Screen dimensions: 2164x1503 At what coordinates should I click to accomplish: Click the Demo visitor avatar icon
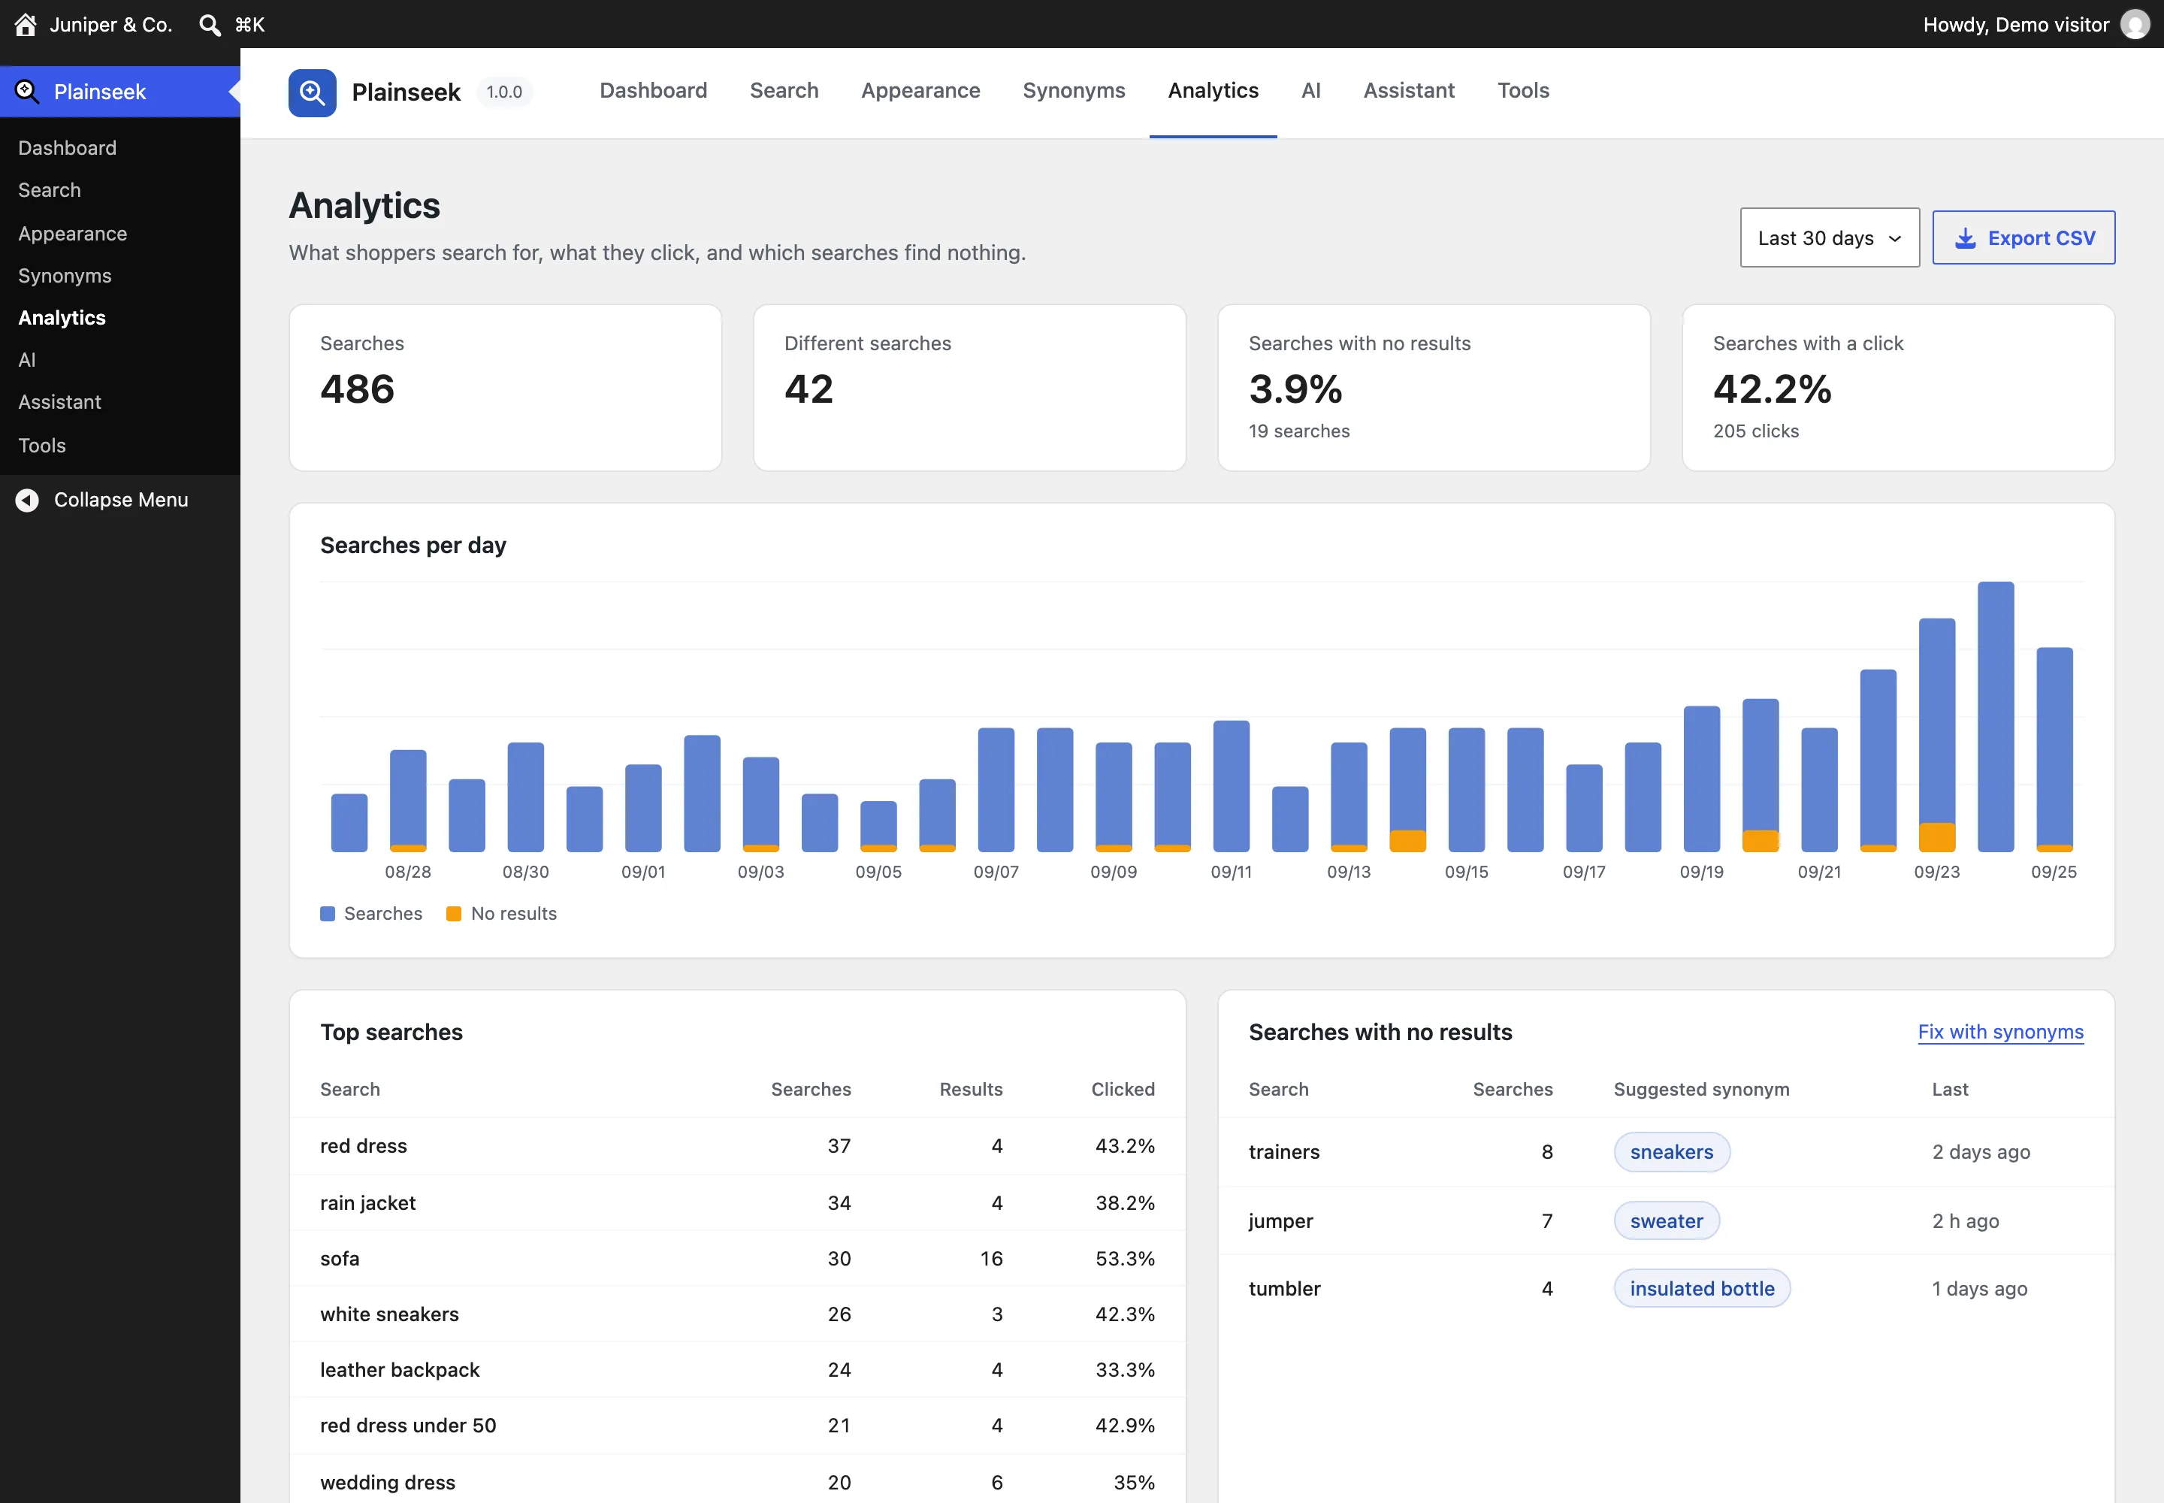2135,25
